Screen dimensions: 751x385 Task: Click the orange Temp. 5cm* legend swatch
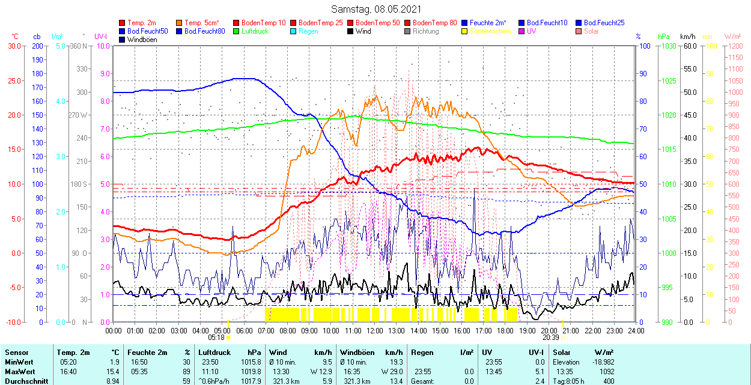(180, 23)
